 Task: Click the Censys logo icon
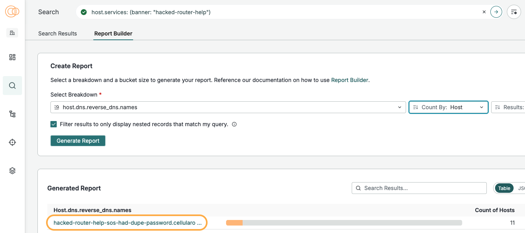click(12, 12)
